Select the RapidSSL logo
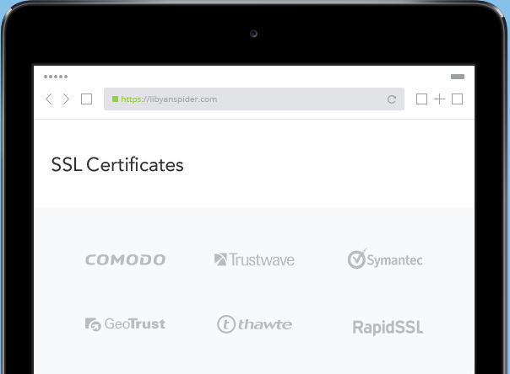This screenshot has height=374, width=510. pos(388,327)
